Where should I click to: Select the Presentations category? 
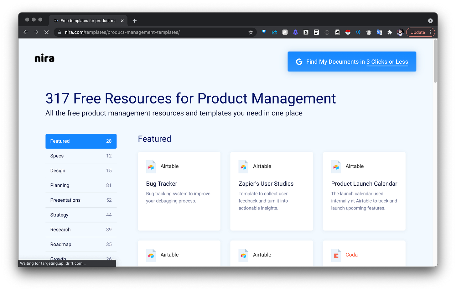81,200
